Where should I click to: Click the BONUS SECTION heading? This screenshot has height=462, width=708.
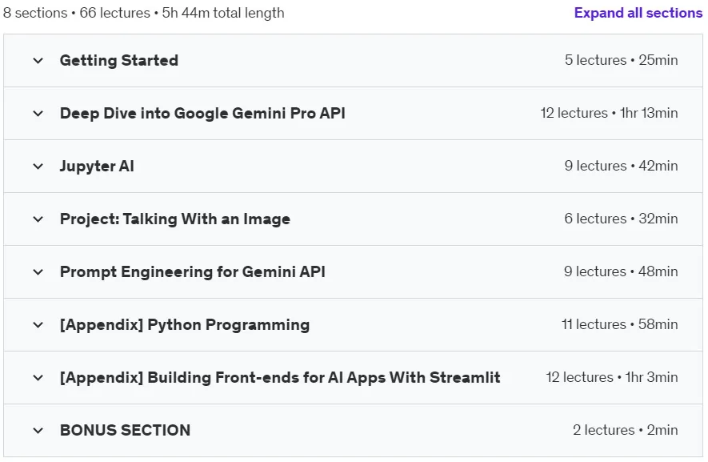[125, 430]
